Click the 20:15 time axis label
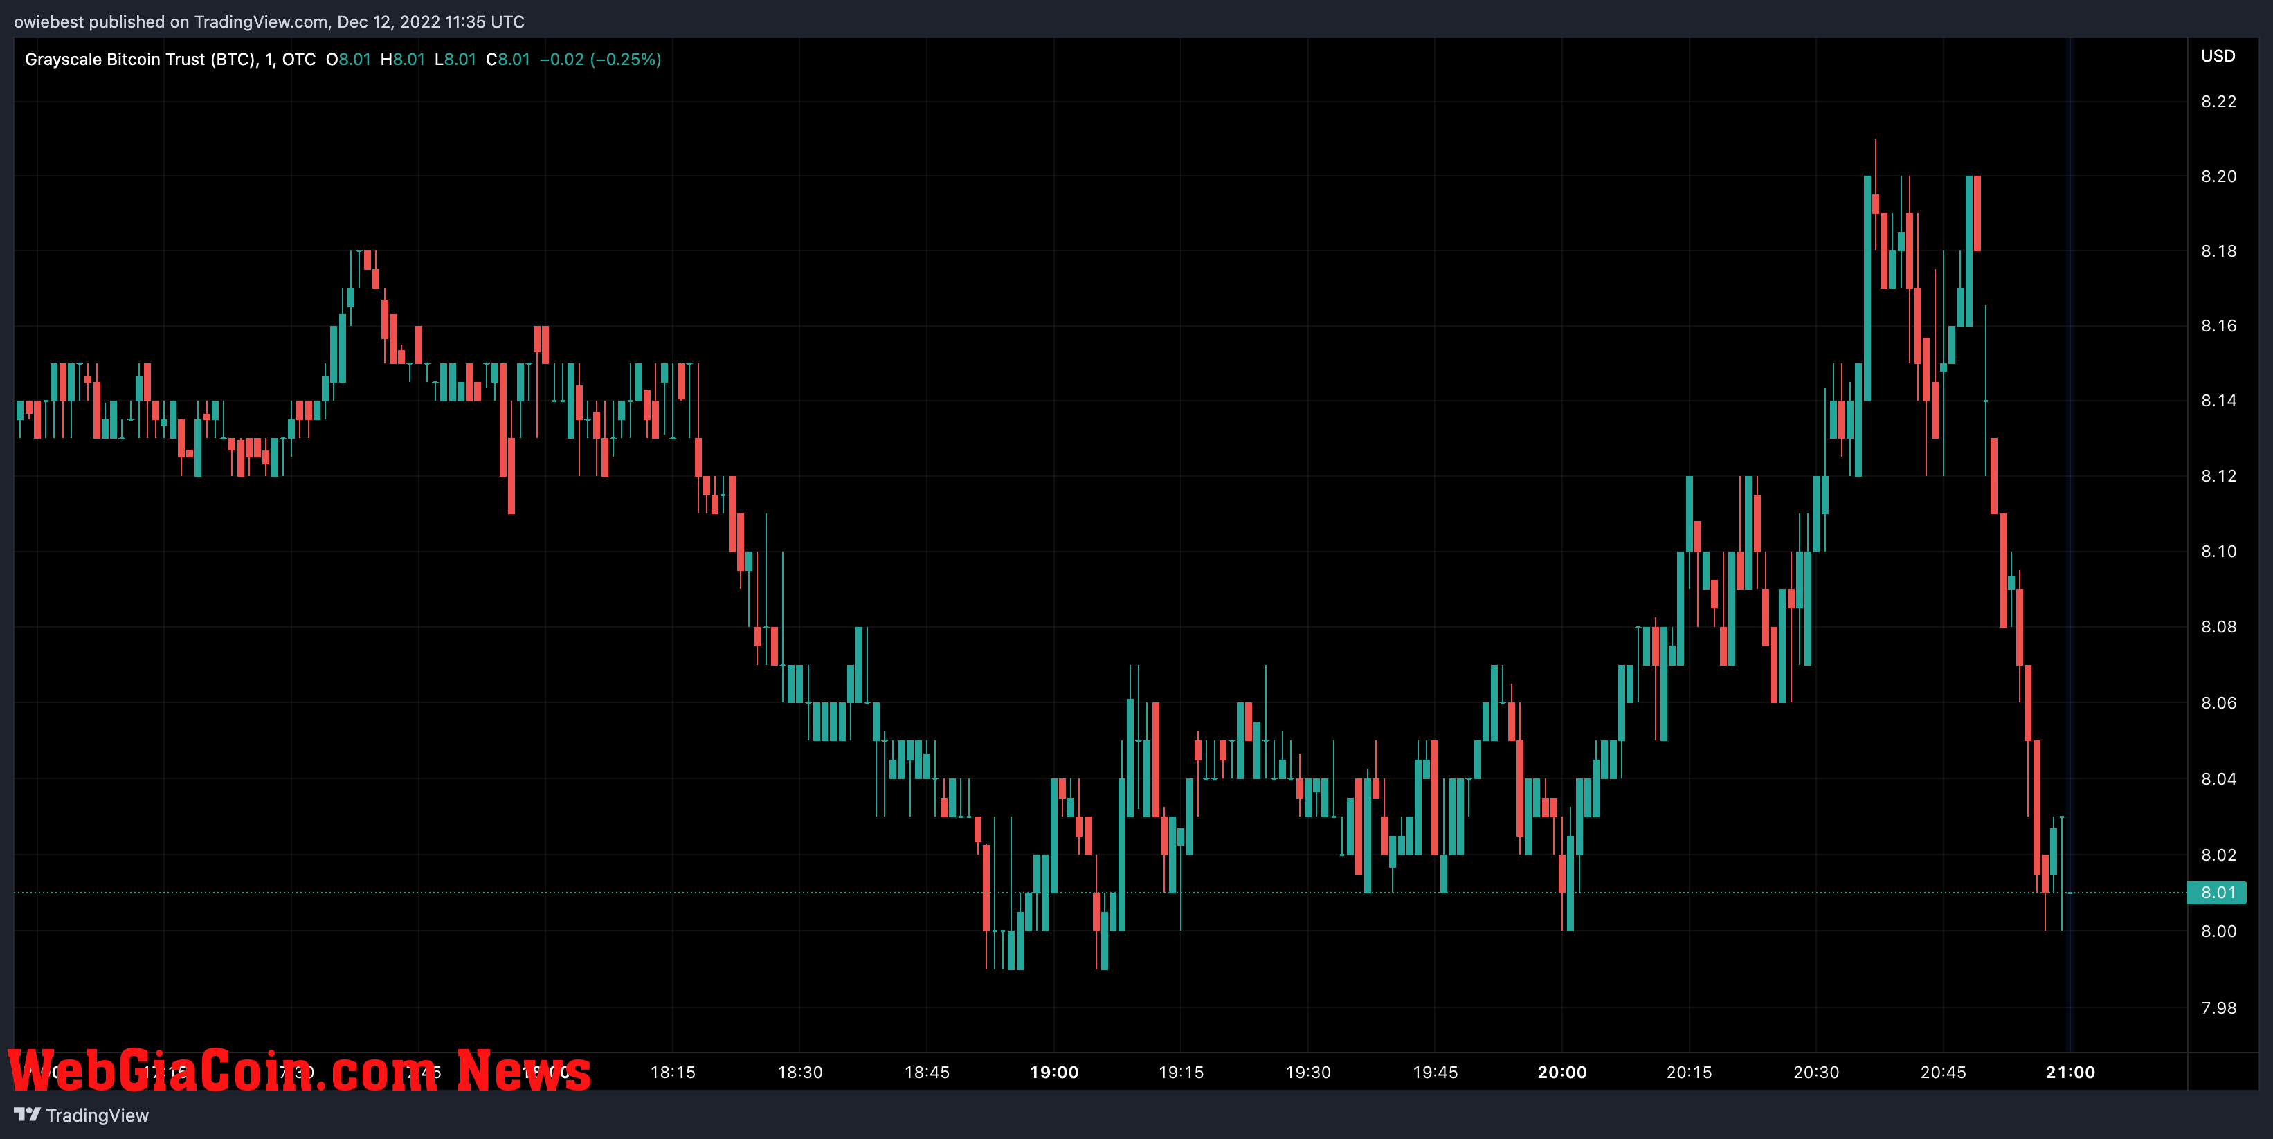The image size is (2273, 1139). tap(1689, 1073)
